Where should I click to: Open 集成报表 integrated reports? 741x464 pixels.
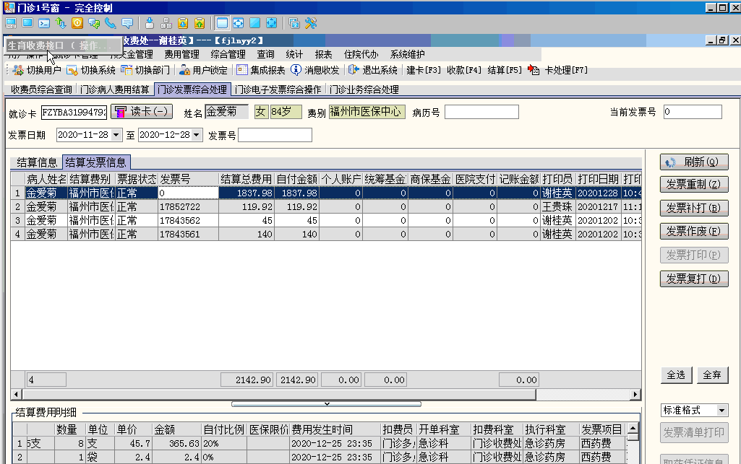pos(242,70)
